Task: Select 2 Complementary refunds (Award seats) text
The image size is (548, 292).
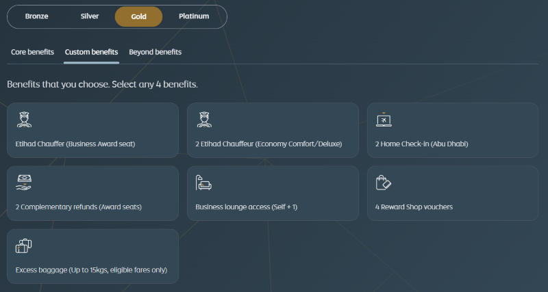Action: 79,207
